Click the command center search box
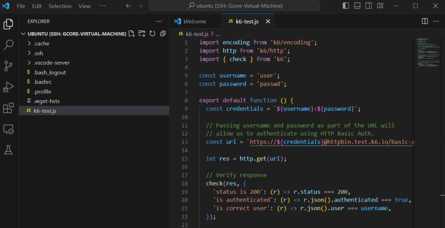445x228 pixels. pyautogui.click(x=235, y=6)
